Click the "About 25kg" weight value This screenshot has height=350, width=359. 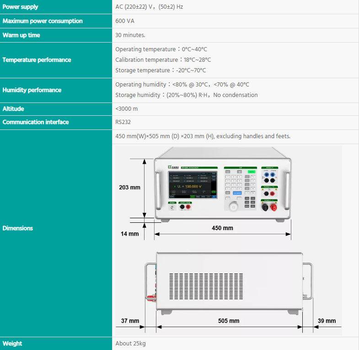coord(130,344)
